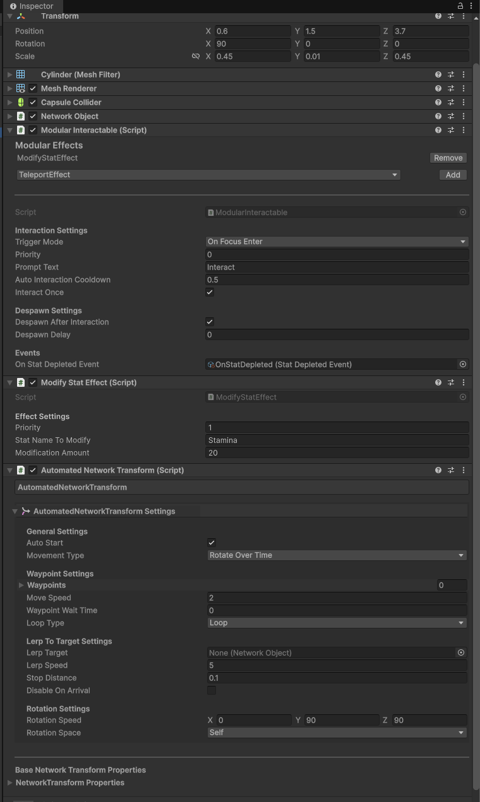Open help for Modify Stat Effect script

point(438,382)
